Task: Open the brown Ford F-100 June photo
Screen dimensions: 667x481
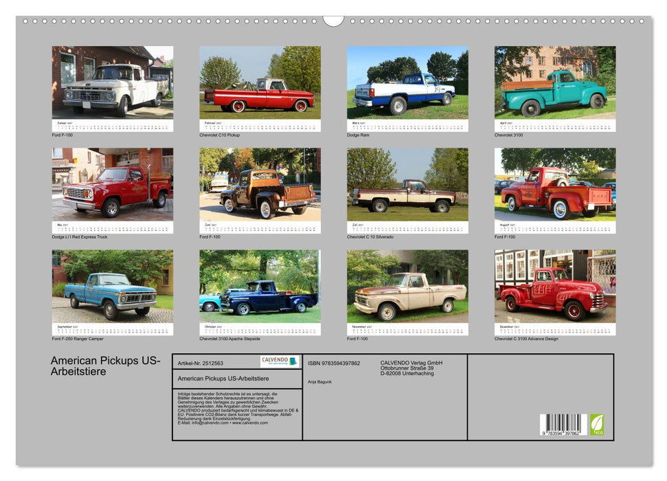Action: (260, 184)
